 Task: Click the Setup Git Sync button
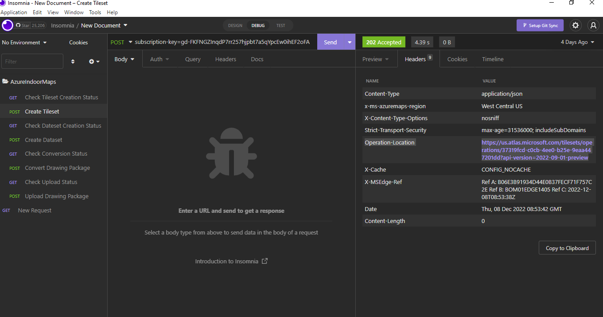pyautogui.click(x=540, y=25)
